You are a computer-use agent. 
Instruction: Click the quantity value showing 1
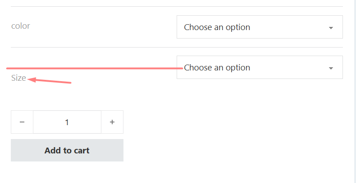[67, 122]
